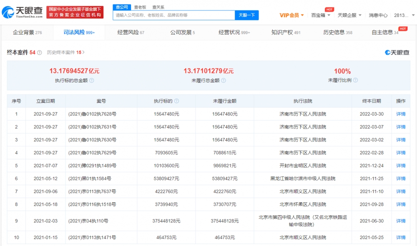Open the 知识产权 tab
Screen dimensions: 417x246
point(286,32)
